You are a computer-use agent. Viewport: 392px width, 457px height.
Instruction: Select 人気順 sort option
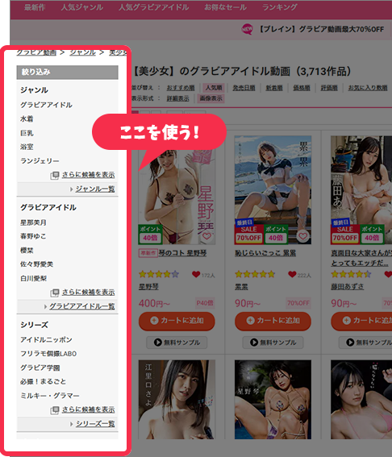click(214, 88)
